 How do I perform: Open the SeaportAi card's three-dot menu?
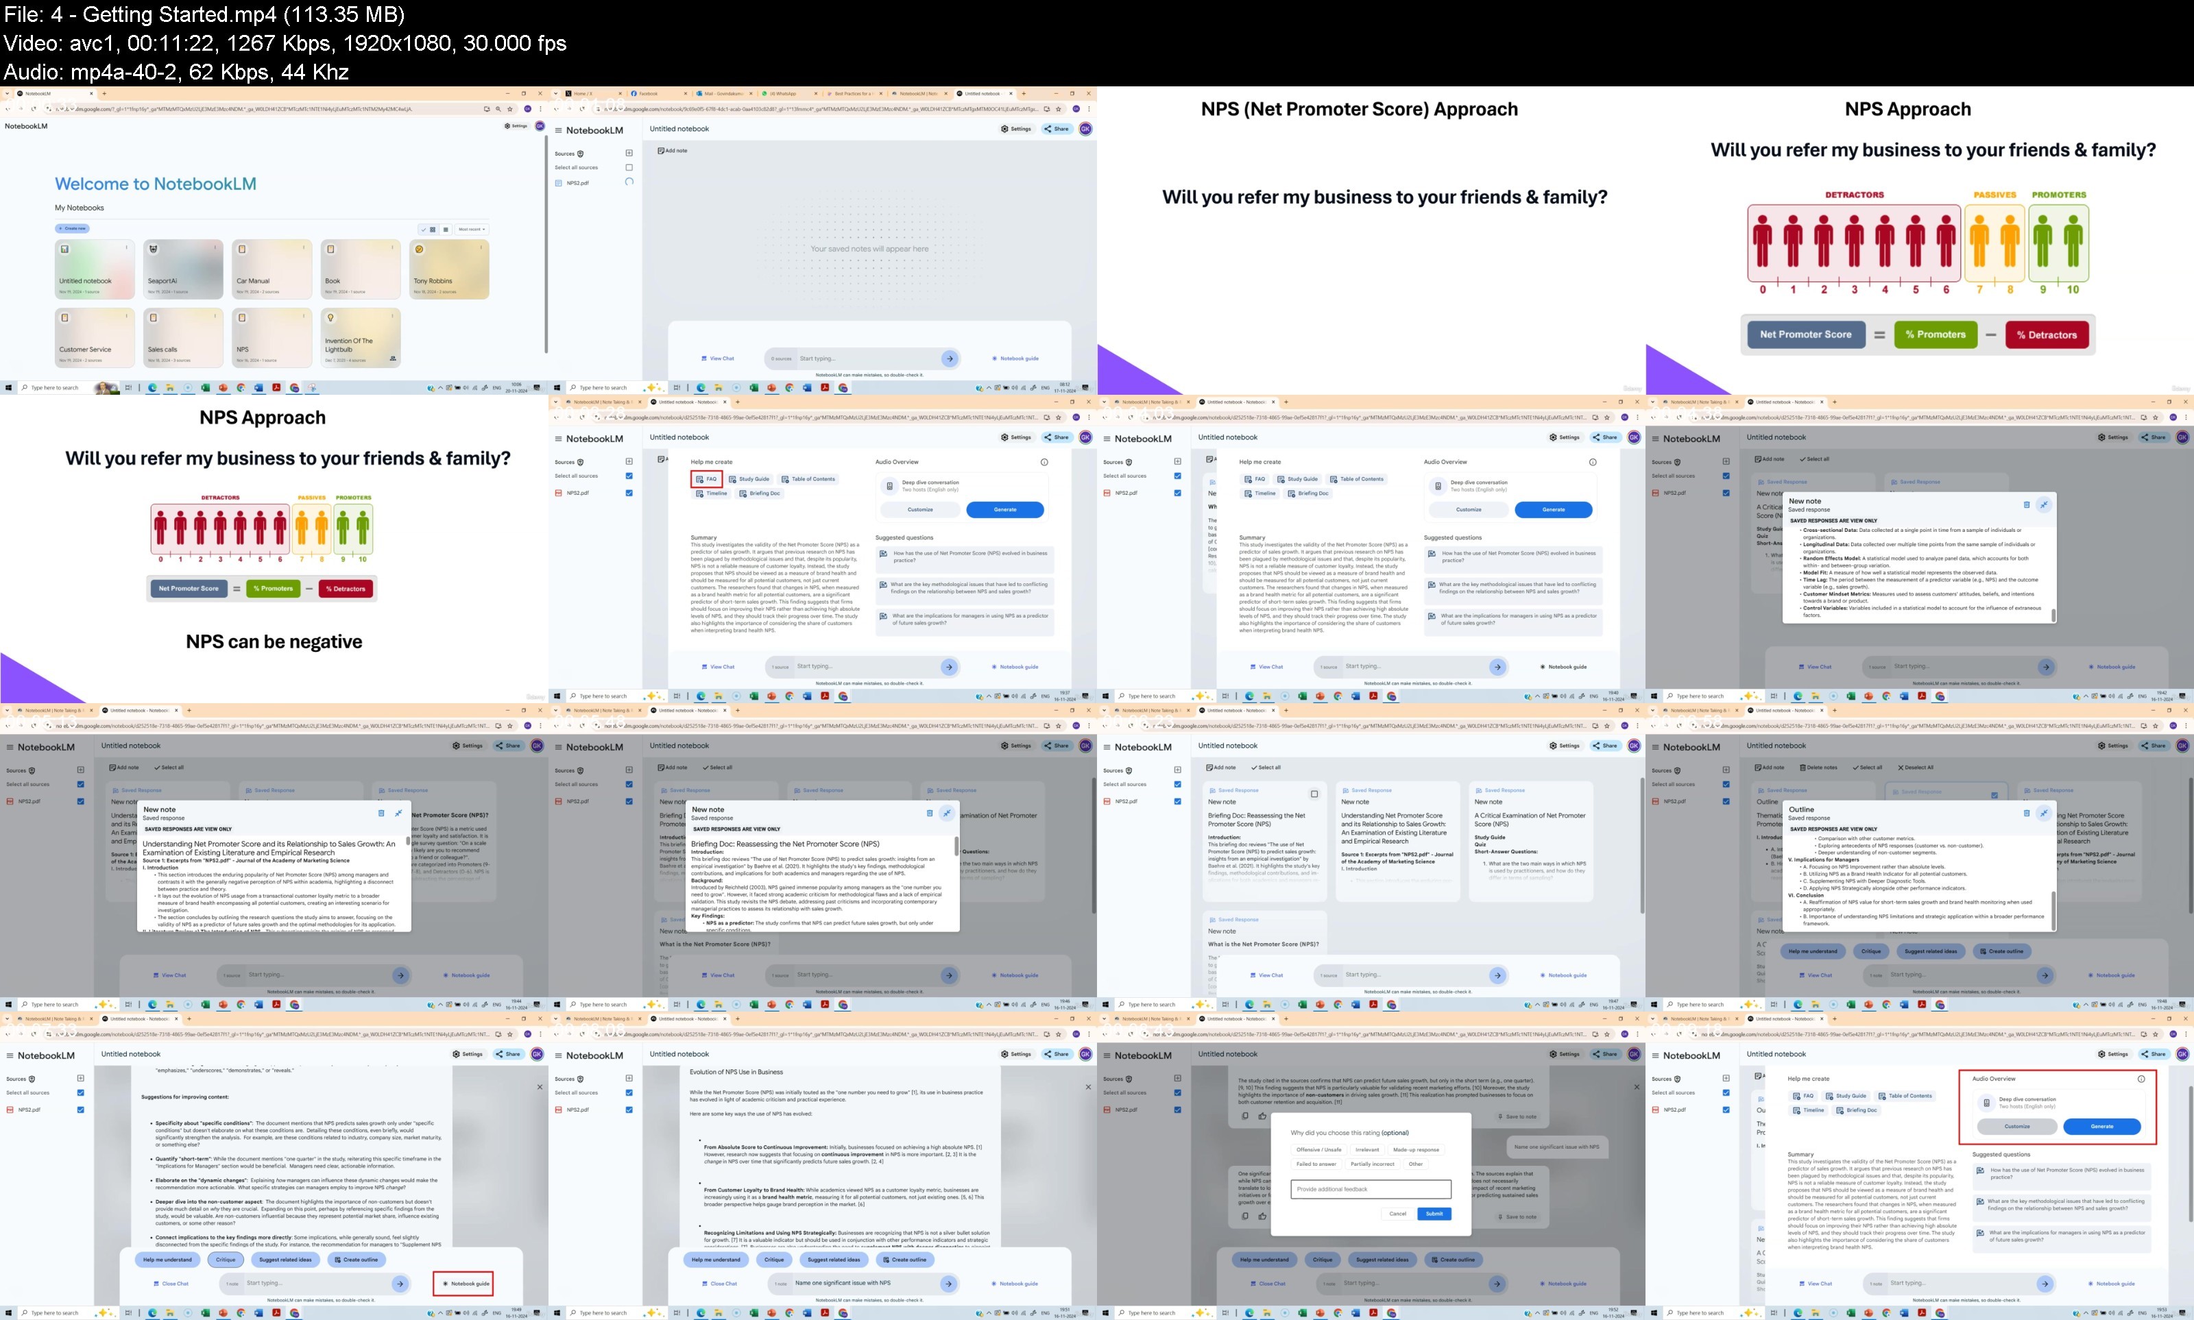(215, 247)
